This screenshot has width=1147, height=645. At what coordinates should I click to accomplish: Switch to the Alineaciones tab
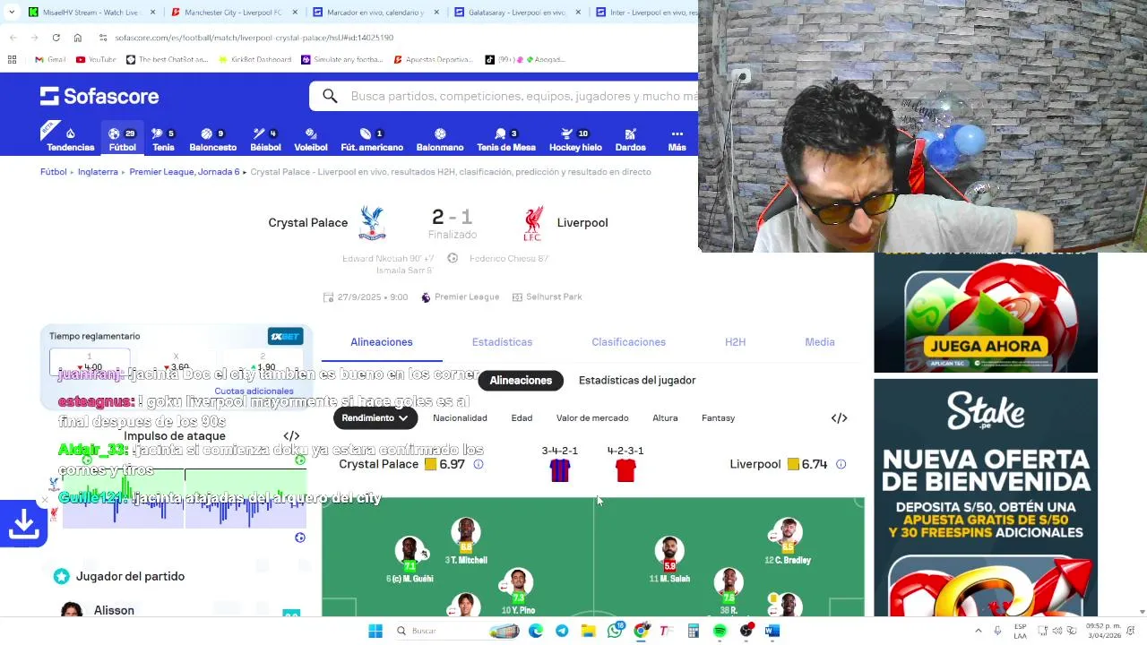coord(382,342)
